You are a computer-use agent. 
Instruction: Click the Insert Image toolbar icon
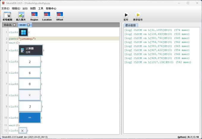tap(21, 15)
